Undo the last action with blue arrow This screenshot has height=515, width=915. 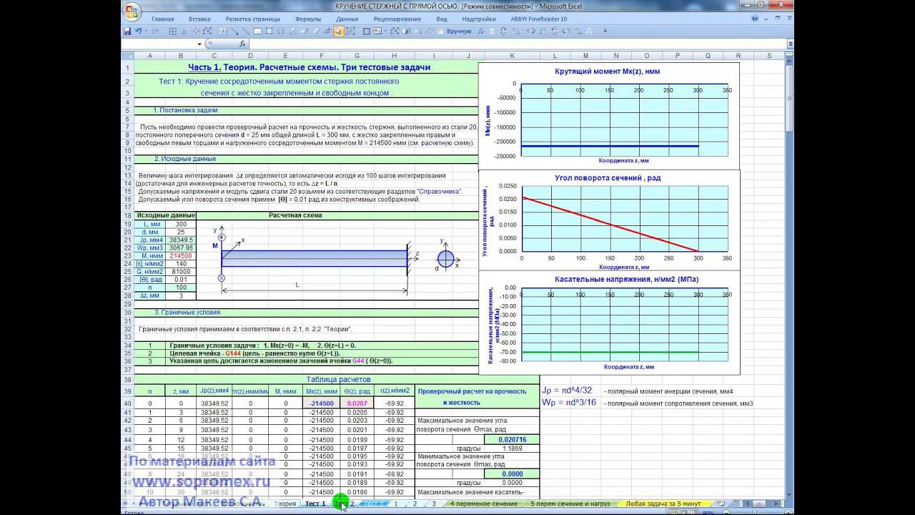click(138, 31)
